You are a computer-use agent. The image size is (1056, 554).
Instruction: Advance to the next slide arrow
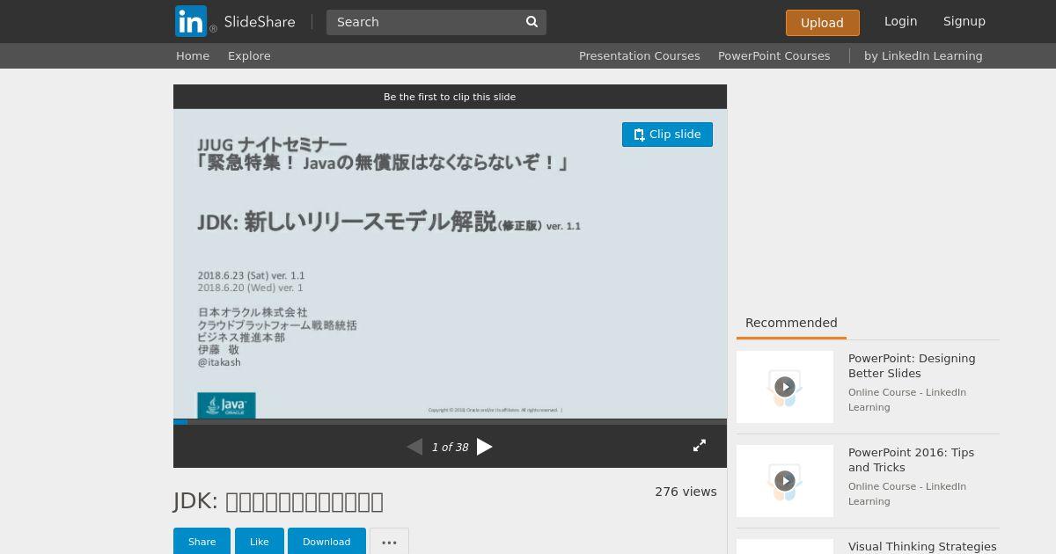(x=484, y=447)
